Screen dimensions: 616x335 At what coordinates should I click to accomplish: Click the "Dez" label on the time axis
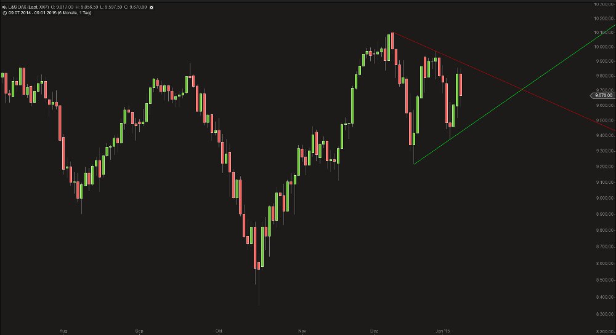tap(373, 331)
